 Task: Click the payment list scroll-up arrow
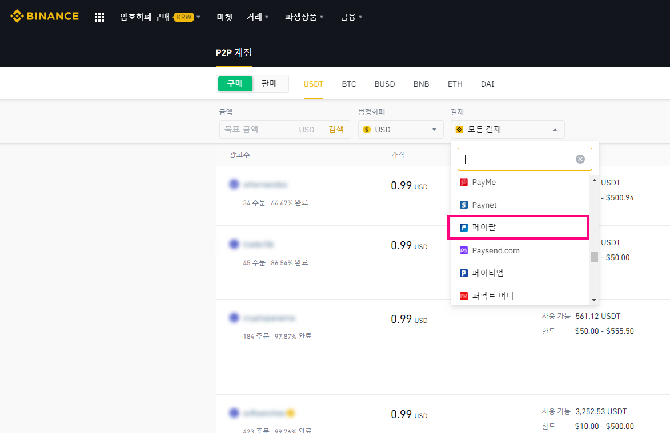coord(594,180)
